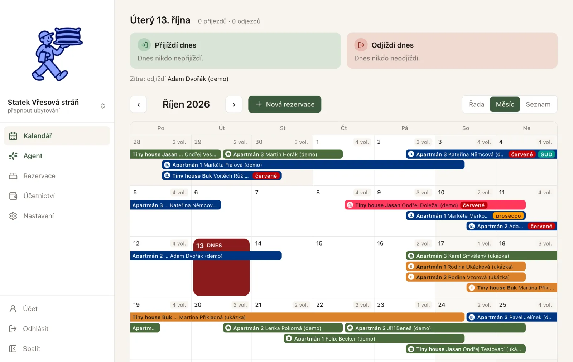Open Tiny house Buk Martina Příkladná long bar
This screenshot has height=362, width=573.
pos(297,317)
